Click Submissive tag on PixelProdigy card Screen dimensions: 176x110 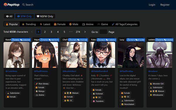point(127,100)
